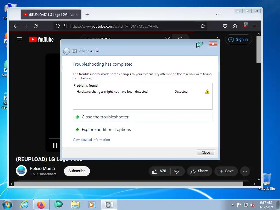Click the horizontal scrollbar left arrow

[11, 184]
